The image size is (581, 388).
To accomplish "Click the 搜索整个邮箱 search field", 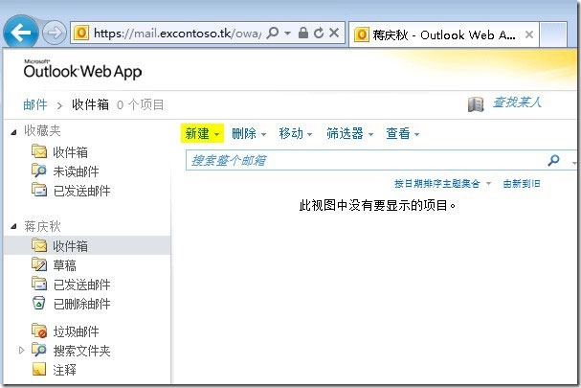I will click(364, 161).
